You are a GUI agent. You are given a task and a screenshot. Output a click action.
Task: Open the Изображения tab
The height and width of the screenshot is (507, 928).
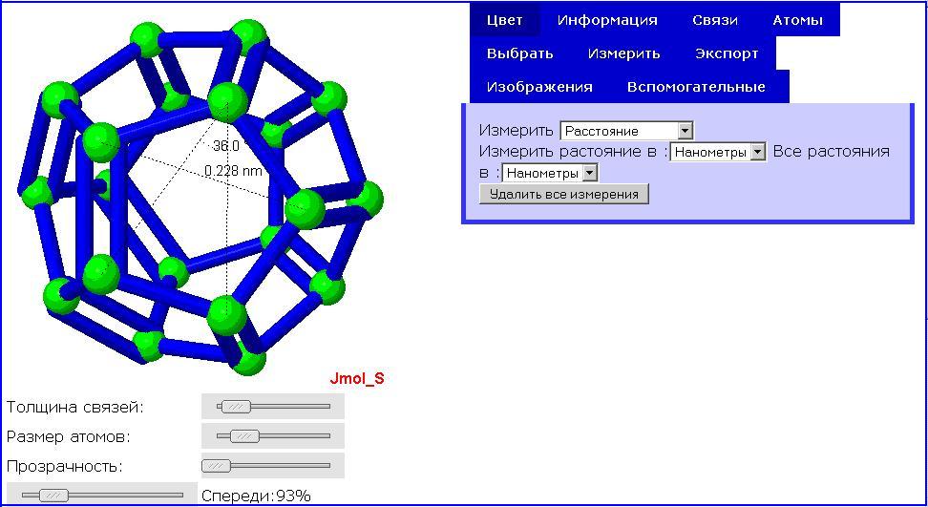539,86
